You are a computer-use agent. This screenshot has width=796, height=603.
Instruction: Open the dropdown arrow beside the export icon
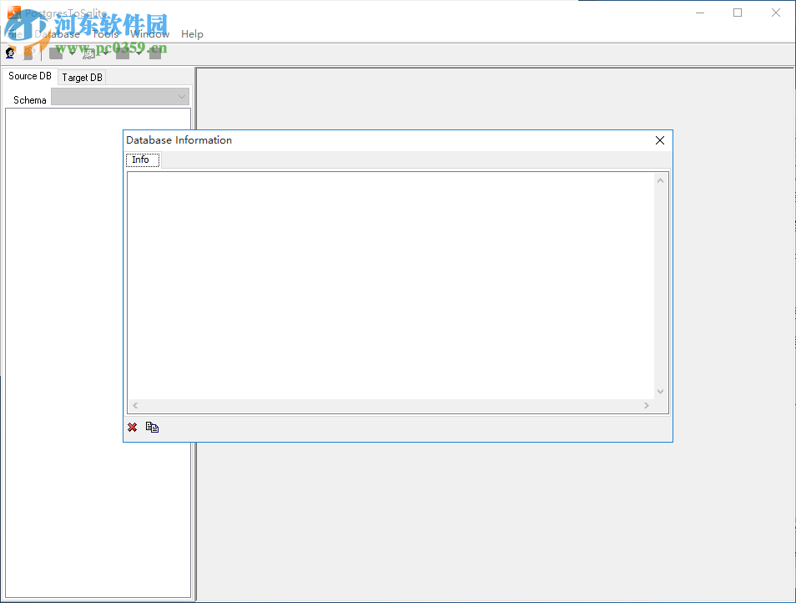pos(106,52)
